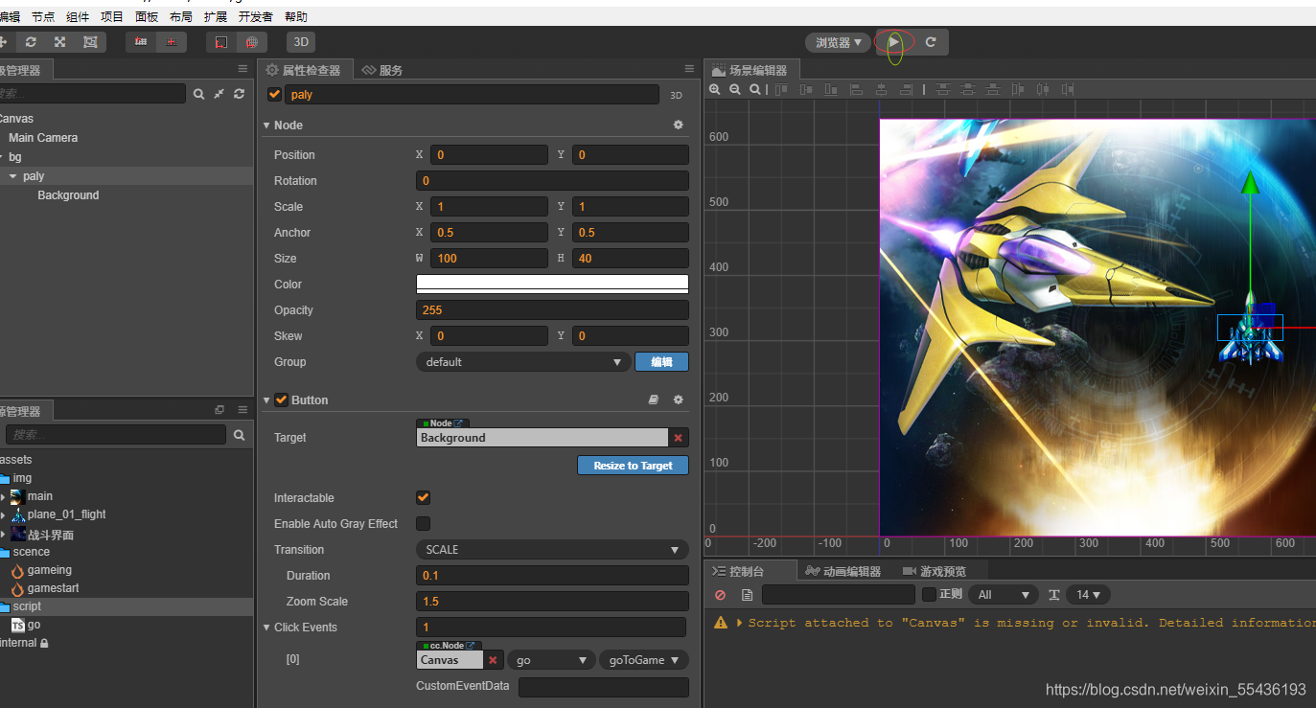Open the Group default dropdown
1316x708 pixels.
[523, 362]
